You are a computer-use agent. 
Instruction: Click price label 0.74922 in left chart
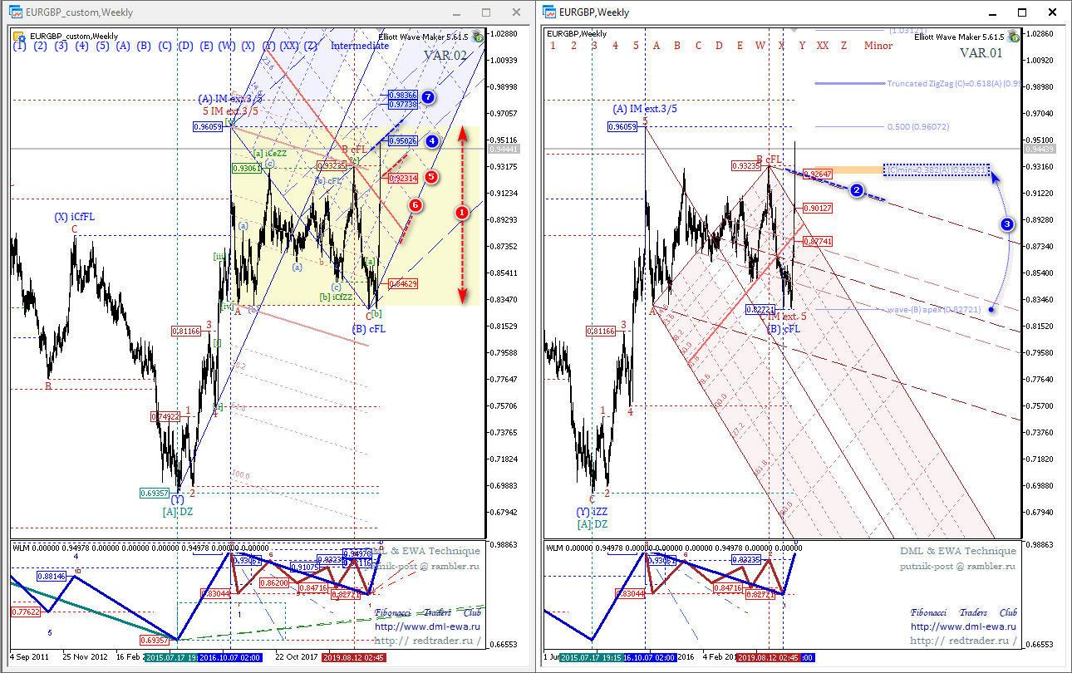tap(165, 416)
